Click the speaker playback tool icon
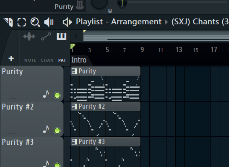229x167 pixels. point(49,22)
